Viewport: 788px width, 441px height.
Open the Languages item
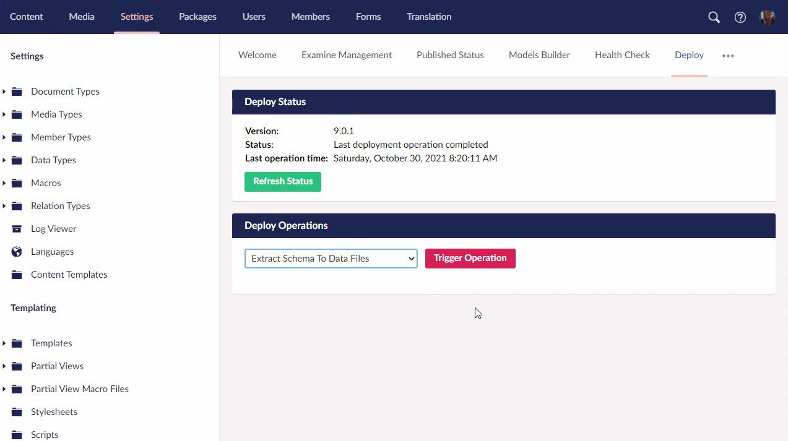click(52, 252)
